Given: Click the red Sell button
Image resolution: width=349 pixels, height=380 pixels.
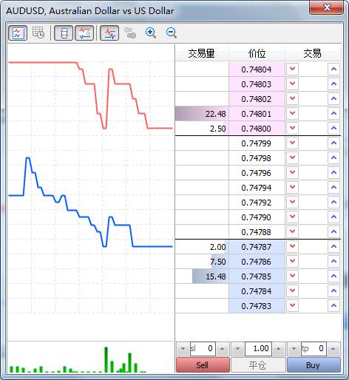Looking at the screenshot, I should pos(203,365).
